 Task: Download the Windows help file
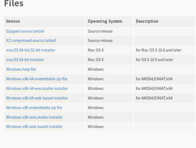tap(21, 69)
